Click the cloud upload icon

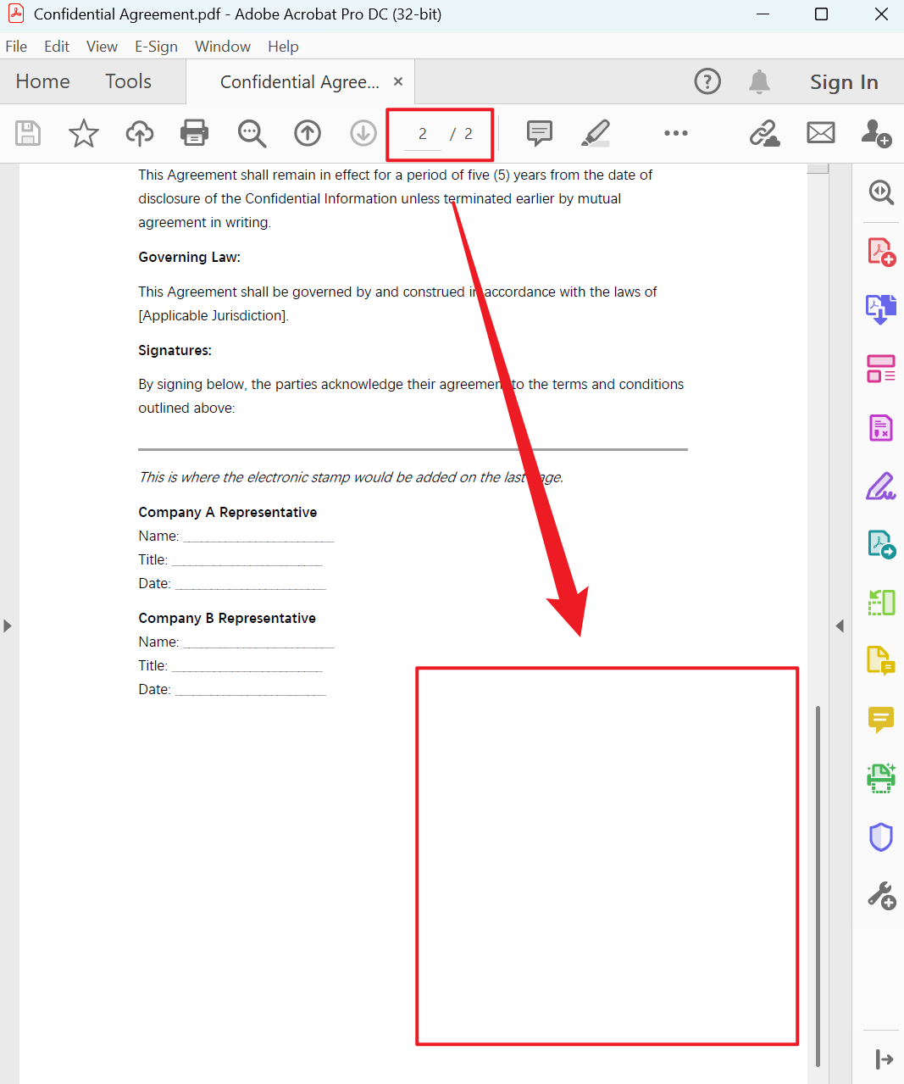pyautogui.click(x=140, y=133)
